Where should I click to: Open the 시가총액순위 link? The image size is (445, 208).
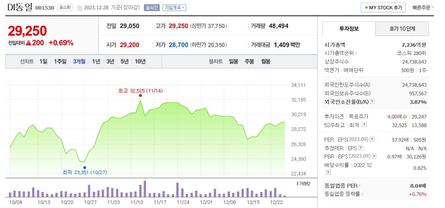coord(341,53)
